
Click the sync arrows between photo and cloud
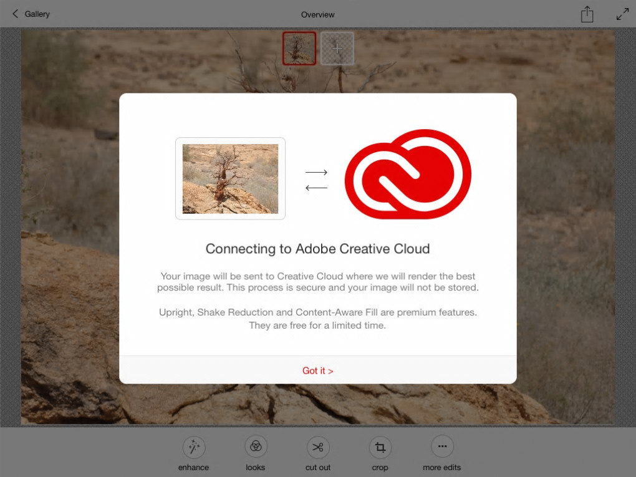click(316, 180)
